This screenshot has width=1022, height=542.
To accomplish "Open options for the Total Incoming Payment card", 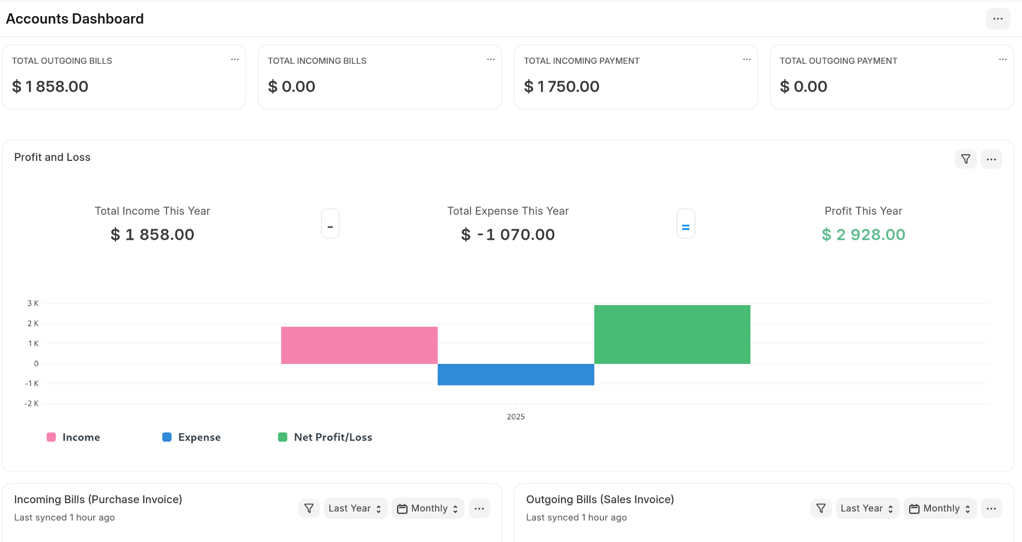I will click(x=746, y=59).
